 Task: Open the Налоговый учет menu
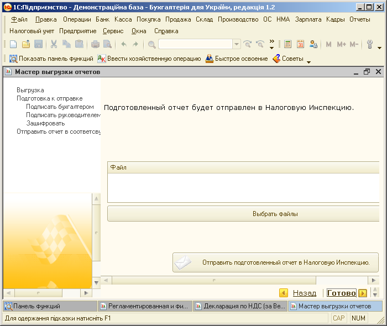tap(32, 31)
